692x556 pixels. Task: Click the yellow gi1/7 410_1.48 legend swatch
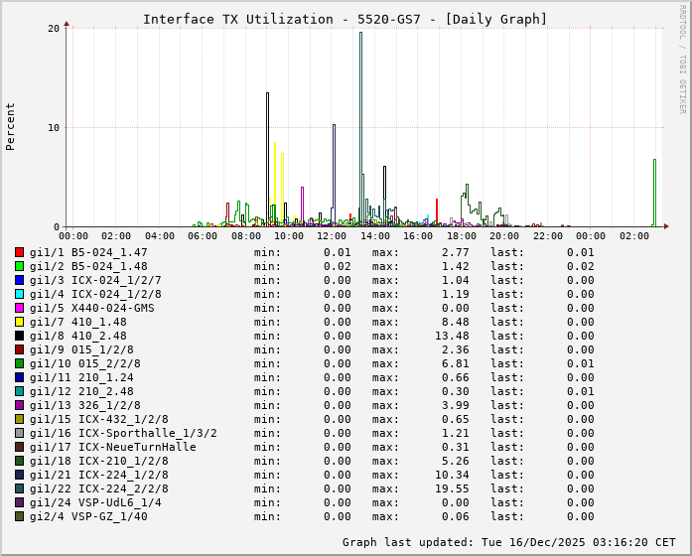(x=19, y=322)
